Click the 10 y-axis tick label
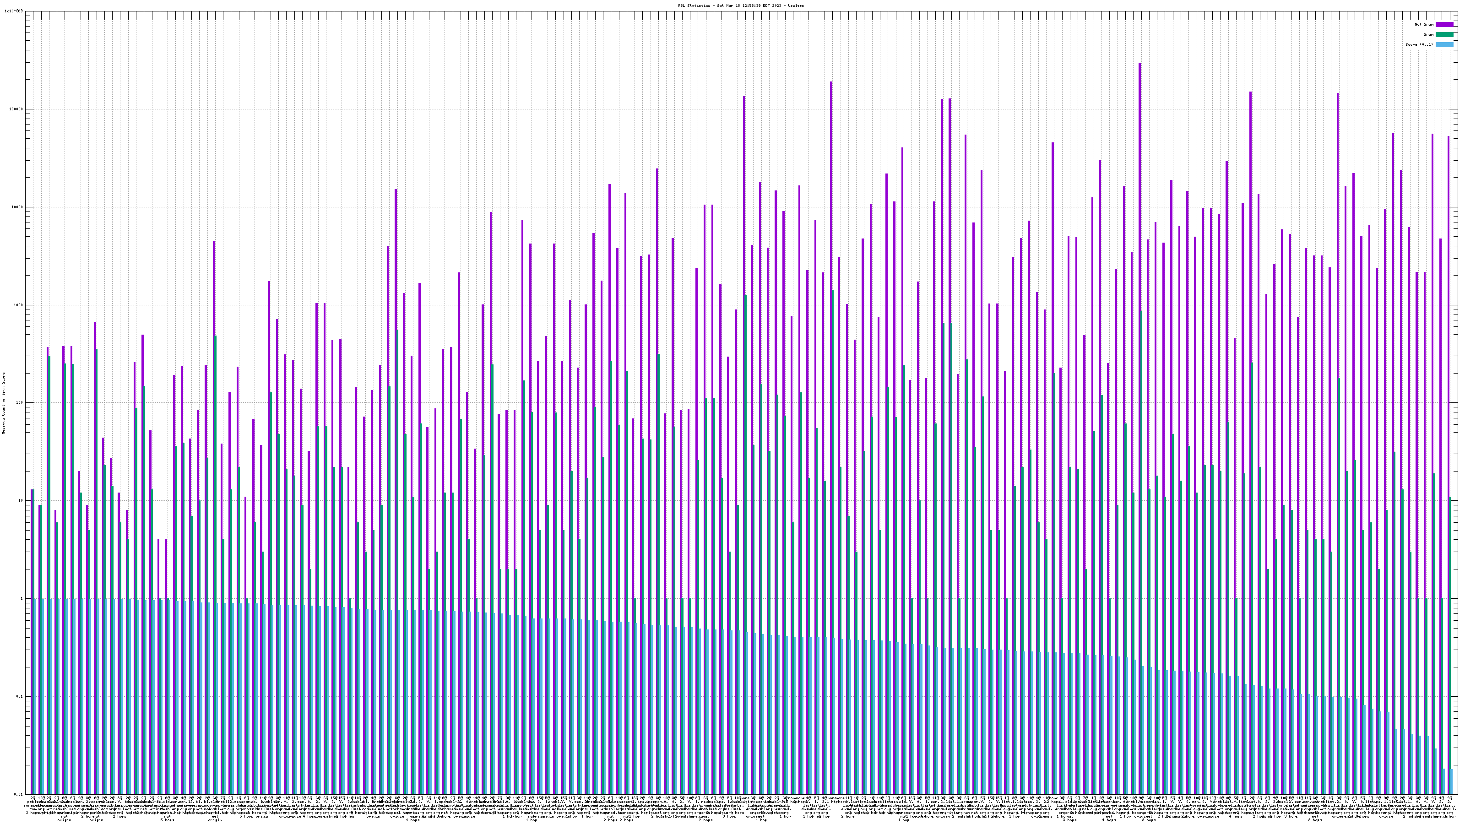This screenshot has width=1465, height=824. point(22,501)
